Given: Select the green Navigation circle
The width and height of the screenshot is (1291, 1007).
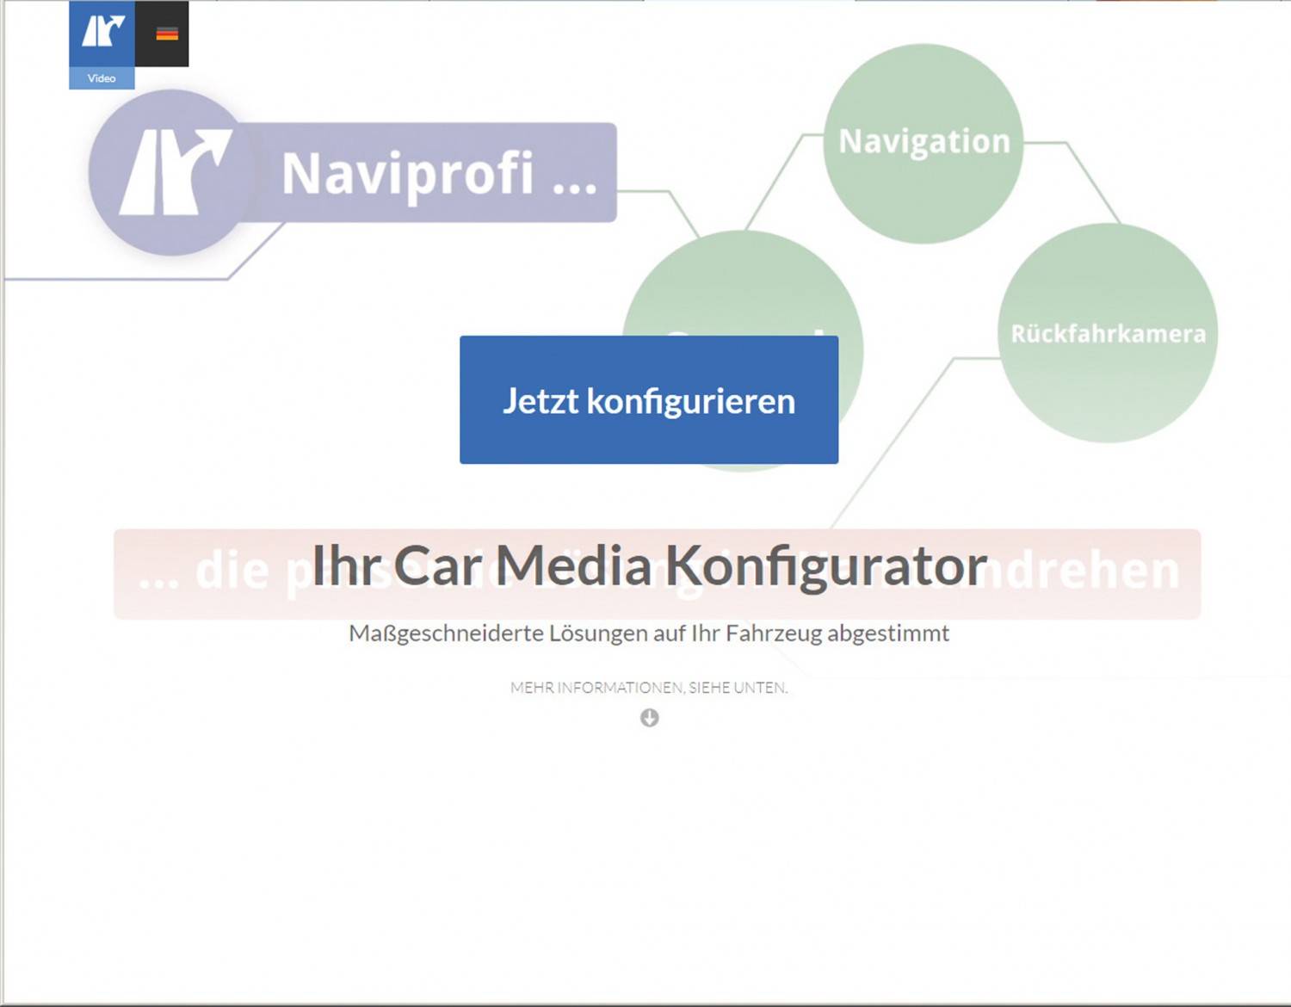Looking at the screenshot, I should (x=923, y=143).
